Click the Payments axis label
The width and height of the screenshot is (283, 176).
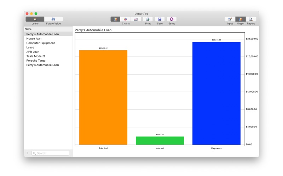(216, 148)
